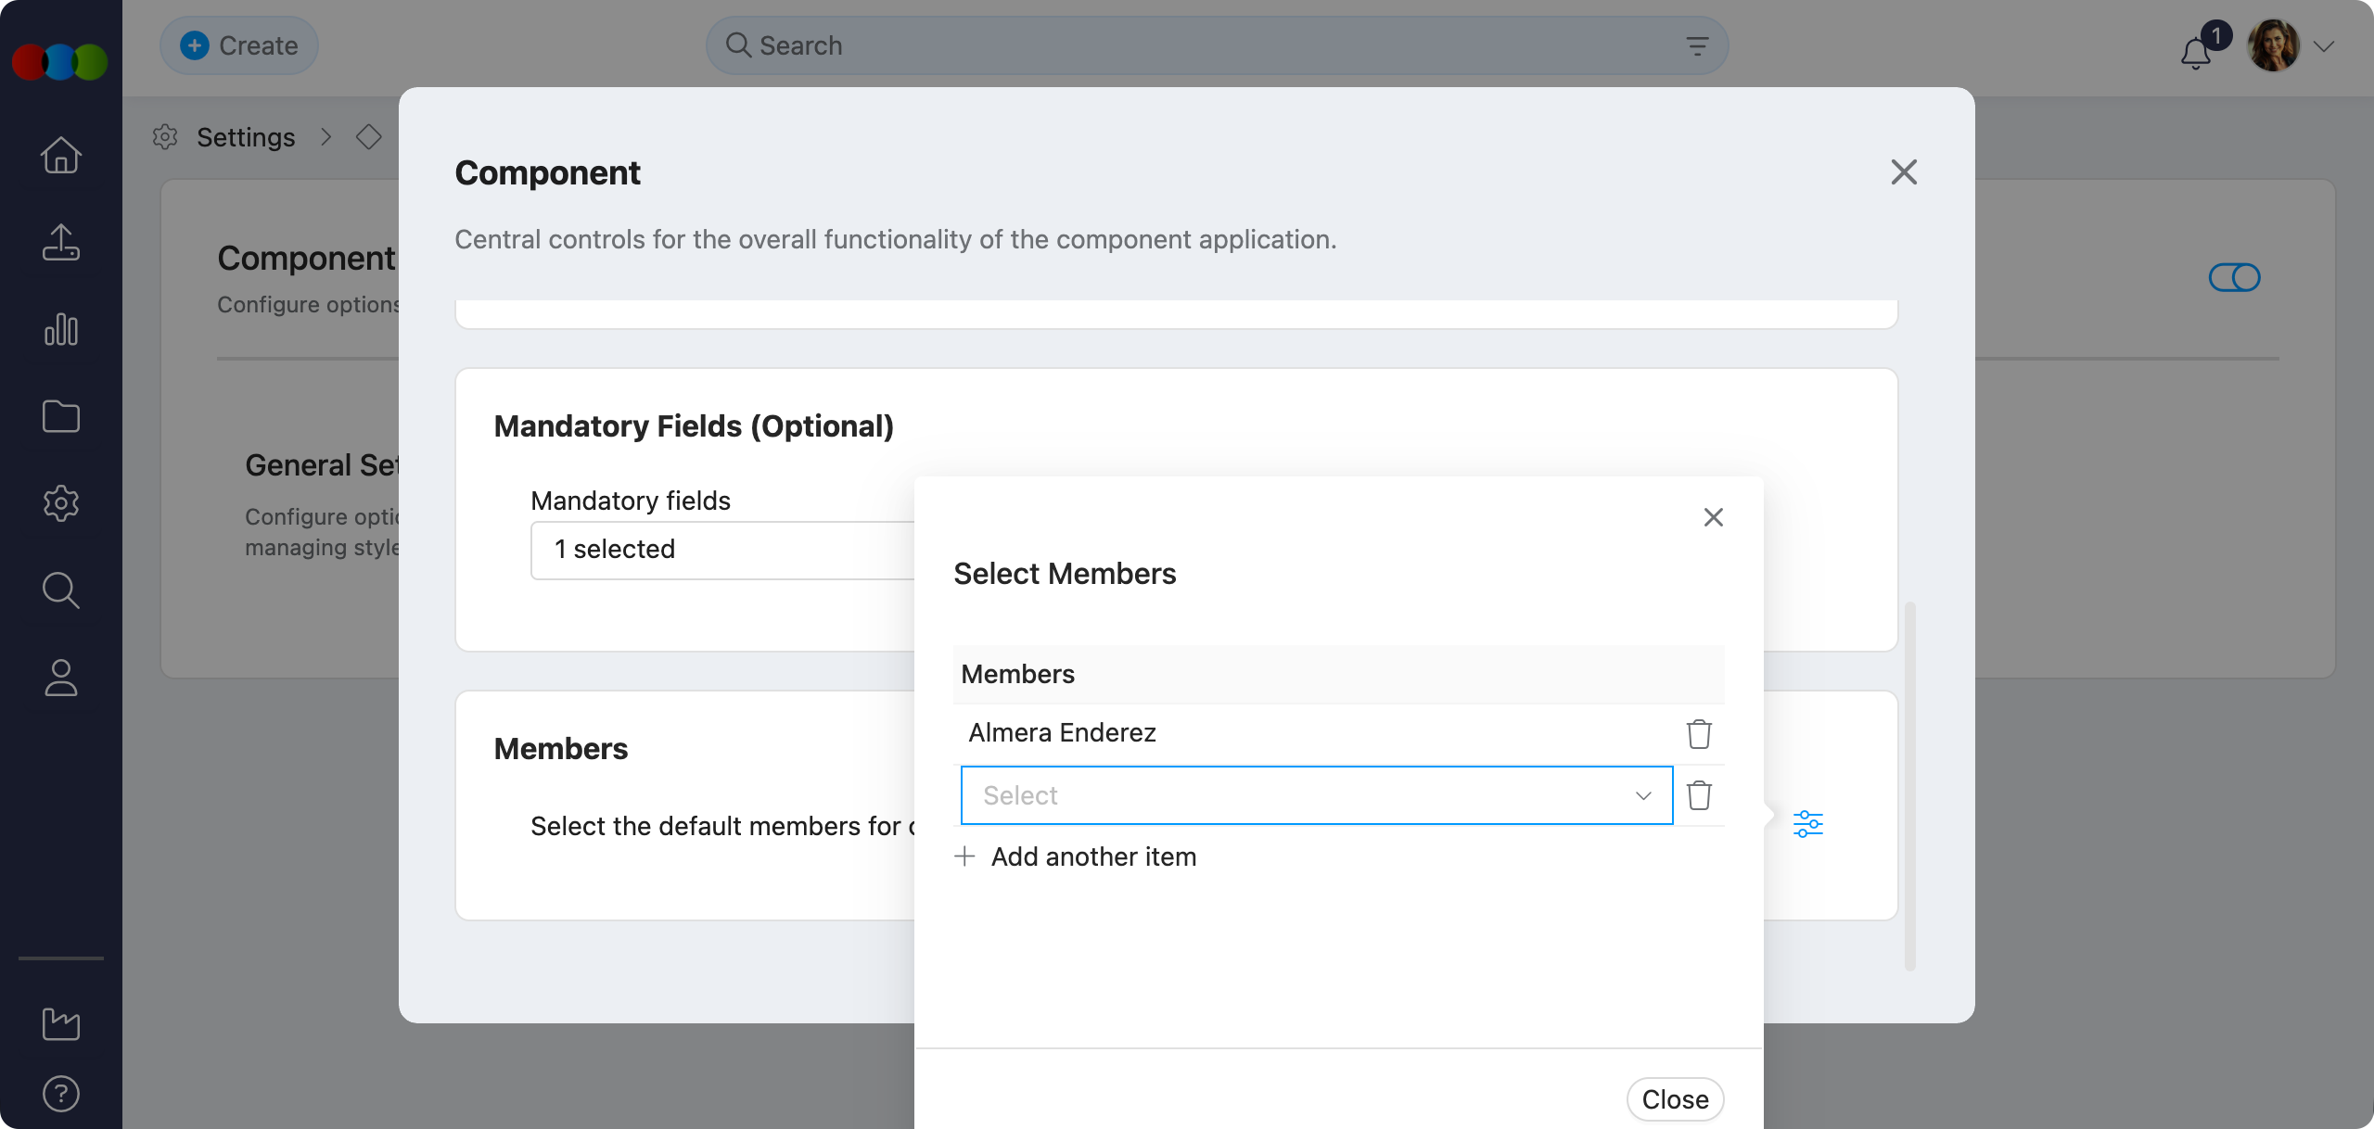Click the Create button
2374x1129 pixels.
click(239, 45)
